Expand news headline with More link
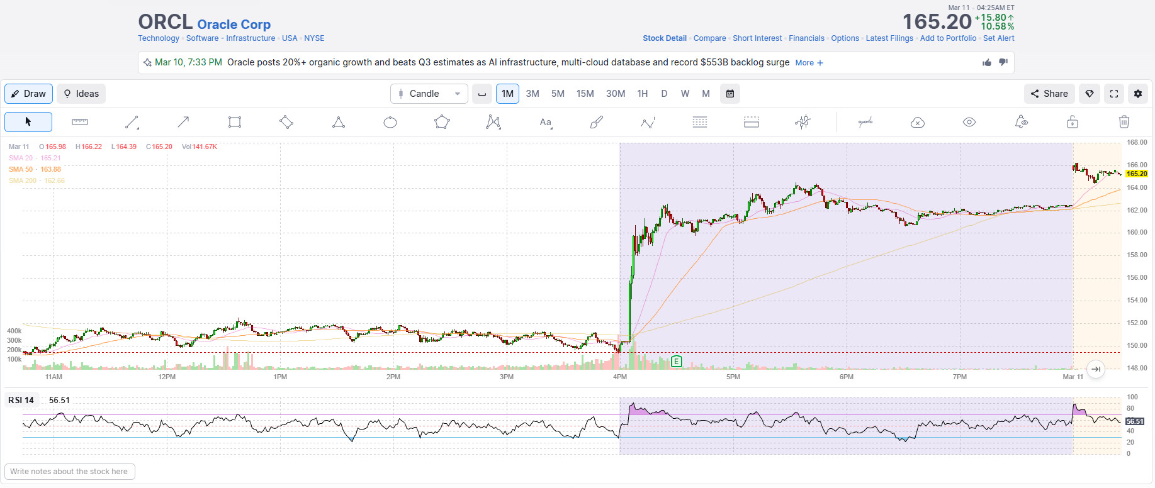 pyautogui.click(x=809, y=63)
